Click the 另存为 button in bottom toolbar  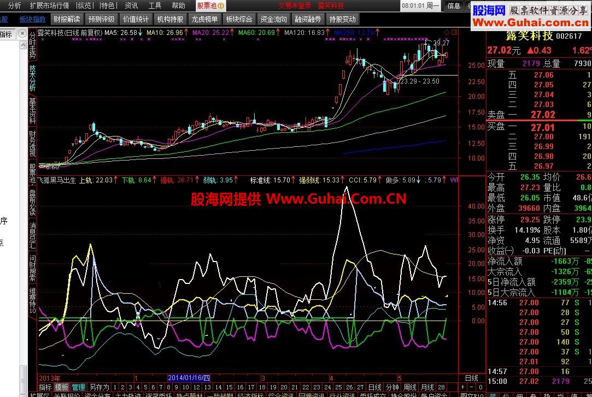(x=99, y=387)
